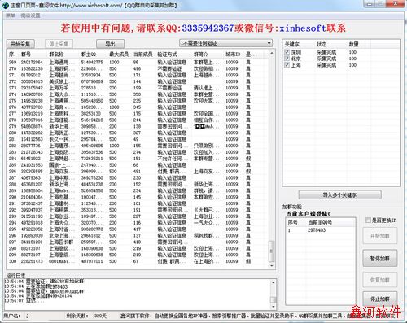The image size is (407, 323).
Task: Toggle the 上海 keyword checkbox
Action: point(287,65)
